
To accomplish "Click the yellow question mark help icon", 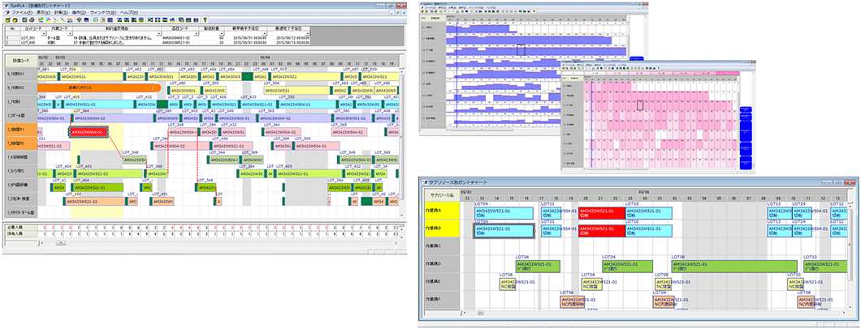I will click(206, 20).
